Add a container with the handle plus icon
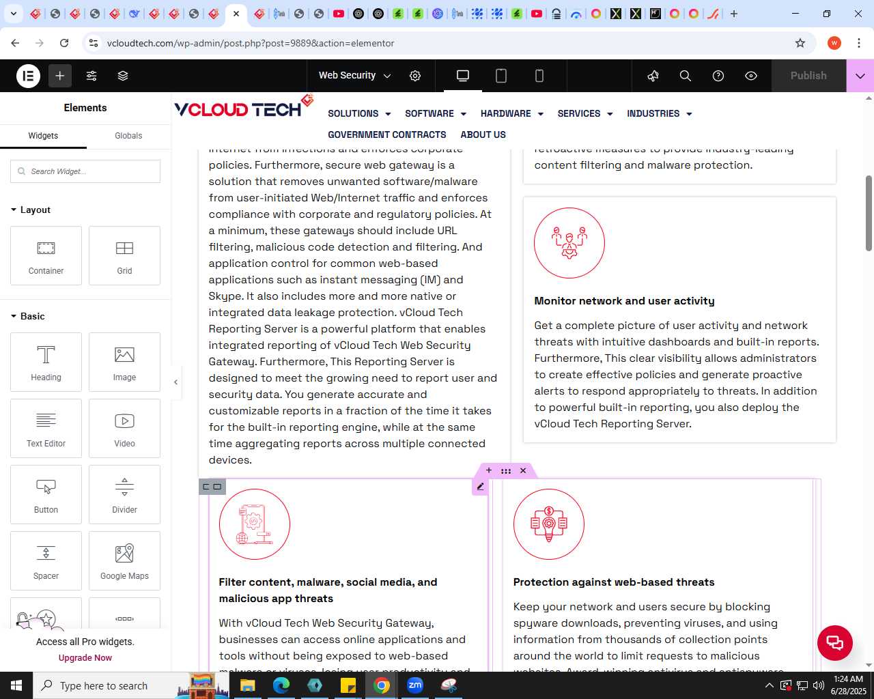The image size is (874, 699). coord(489,470)
